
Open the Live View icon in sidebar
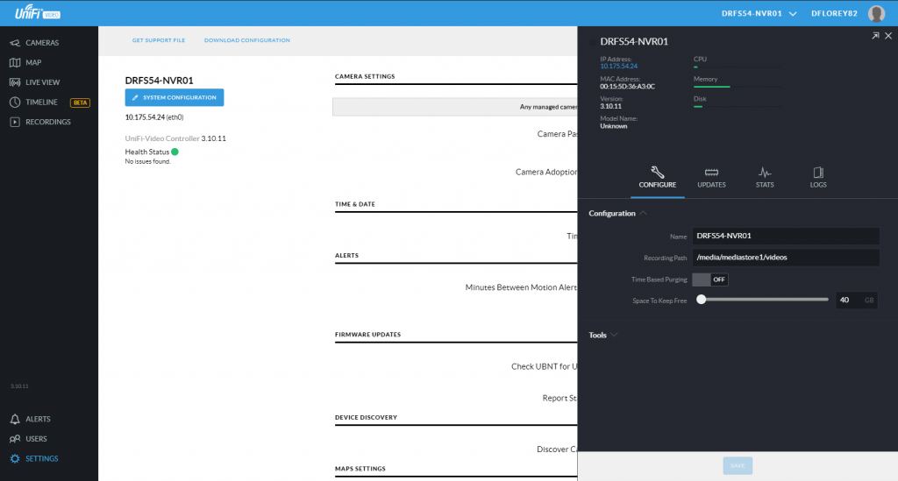pos(15,82)
